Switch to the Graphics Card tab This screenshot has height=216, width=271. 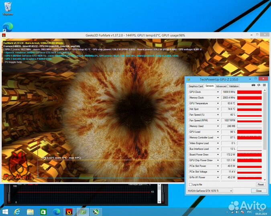[196, 86]
